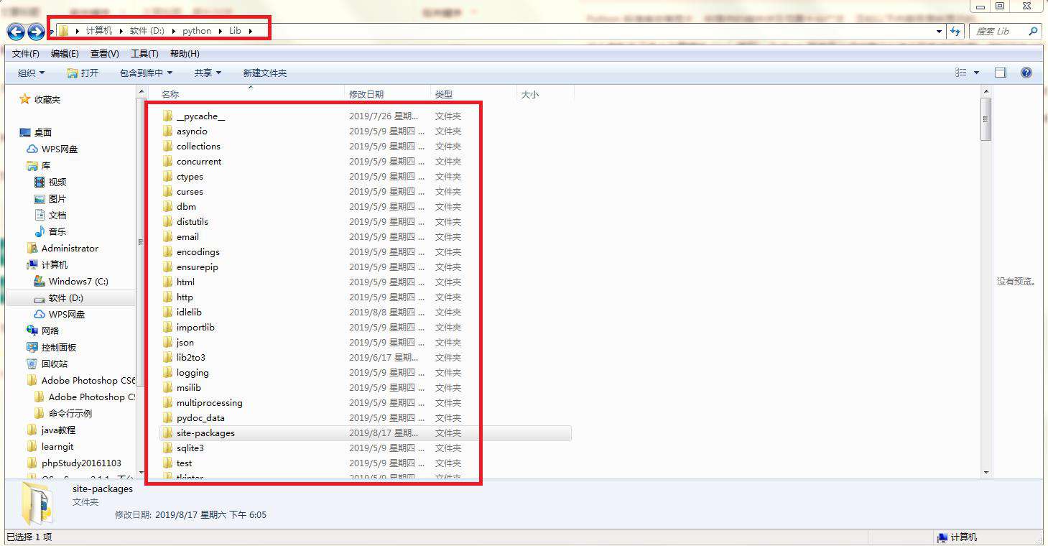Click the Desktop icon in navigation pane
This screenshot has width=1048, height=546.
(x=25, y=132)
